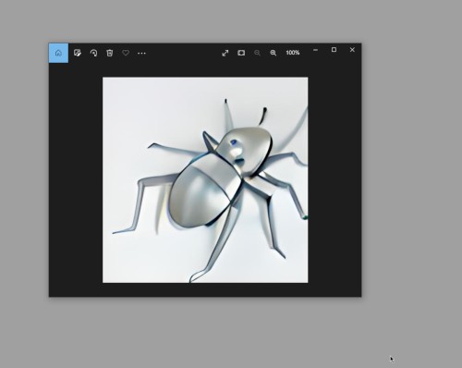Zoom out using minus magnifier

coord(257,53)
